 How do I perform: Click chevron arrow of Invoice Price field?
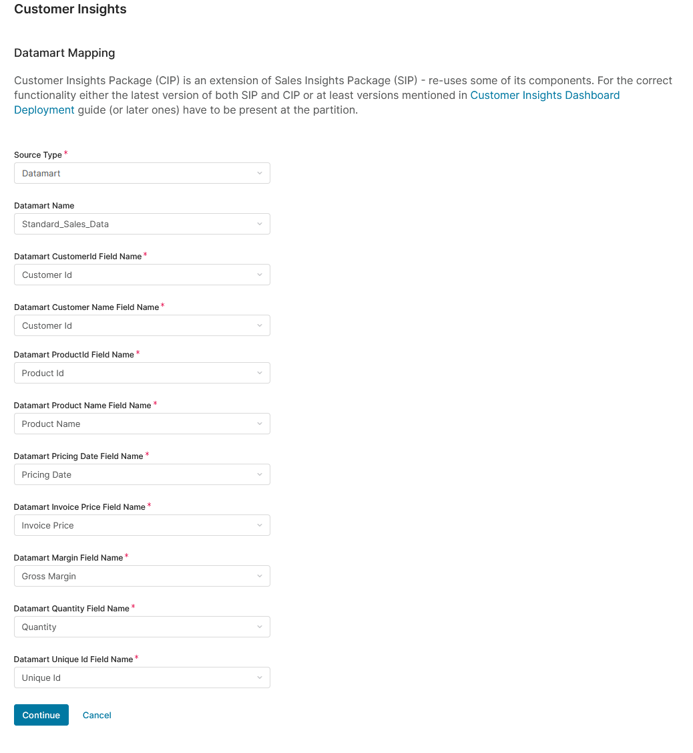[x=260, y=526]
